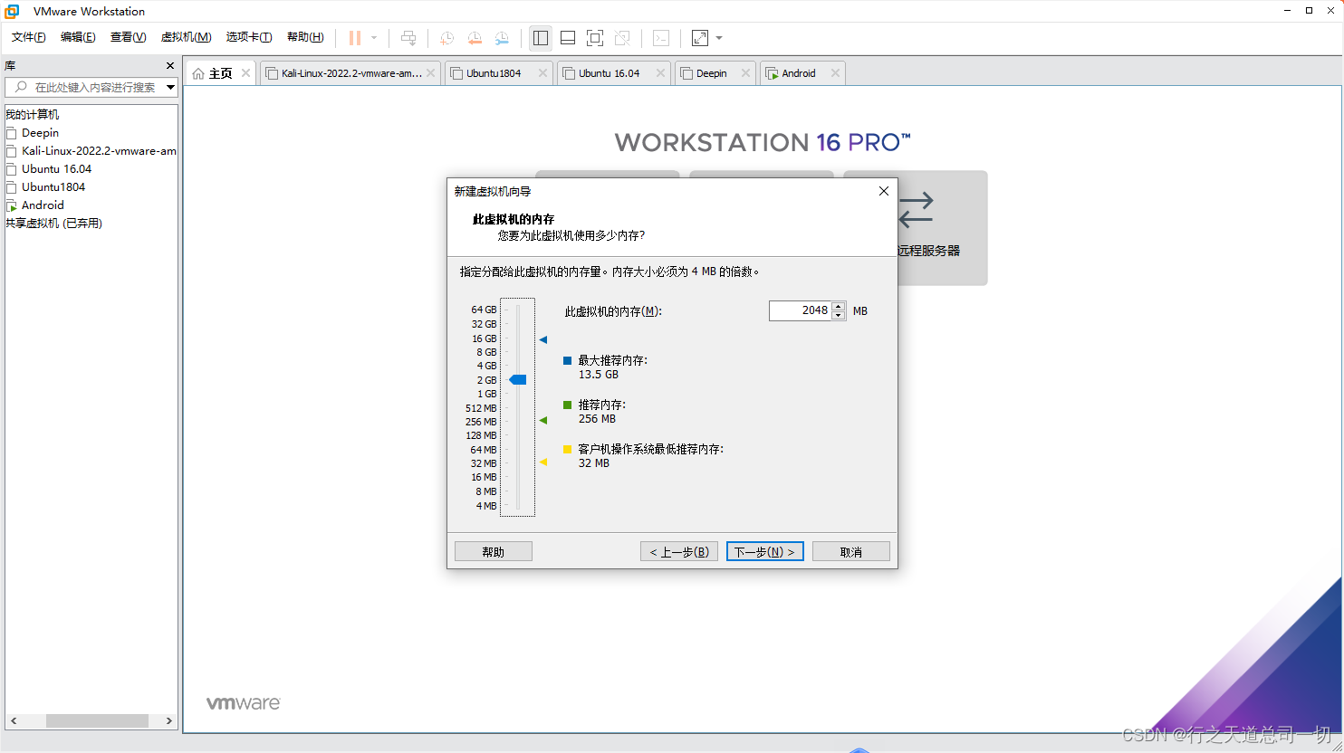Select 我的计算机 in the library tree
The image size is (1344, 753).
(33, 115)
